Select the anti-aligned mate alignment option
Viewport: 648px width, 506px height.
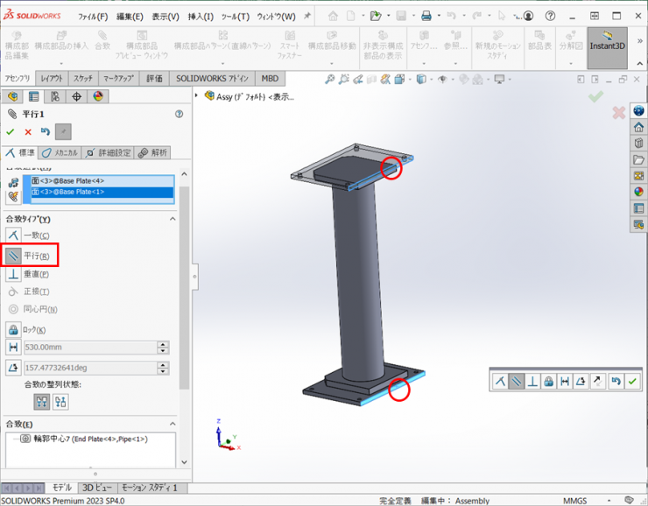[x=60, y=402]
